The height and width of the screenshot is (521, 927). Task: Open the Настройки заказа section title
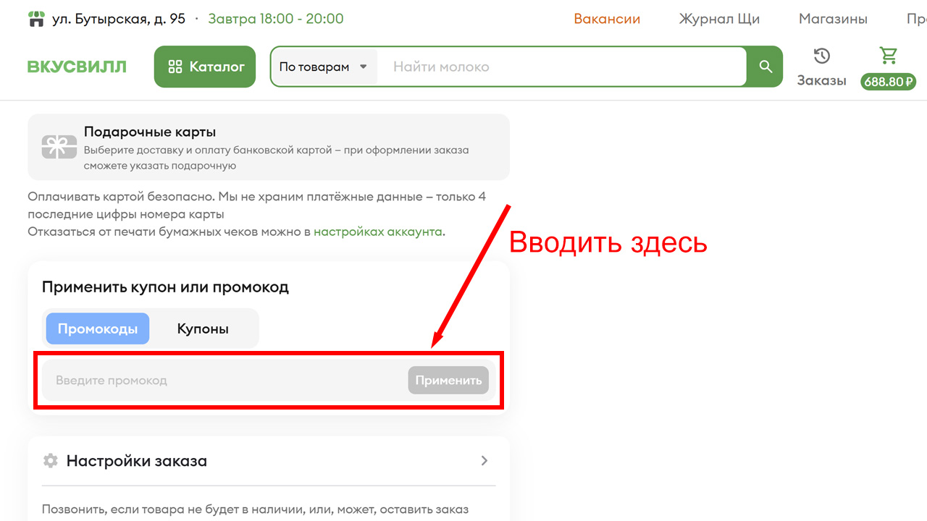pyautogui.click(x=137, y=461)
